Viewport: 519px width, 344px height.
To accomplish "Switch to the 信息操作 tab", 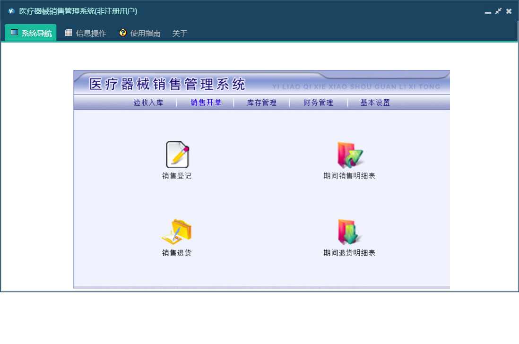I will tap(86, 33).
